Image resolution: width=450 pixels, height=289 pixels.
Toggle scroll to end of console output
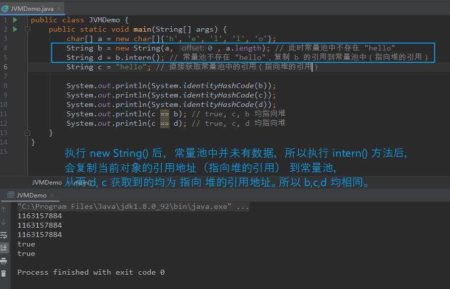(x=4, y=247)
